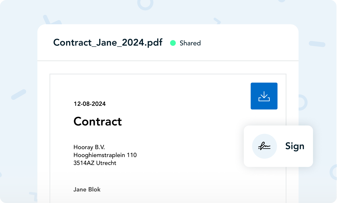The image size is (337, 203).
Task: Select the Contract_Jane_2024.pdf file name
Action: click(108, 42)
